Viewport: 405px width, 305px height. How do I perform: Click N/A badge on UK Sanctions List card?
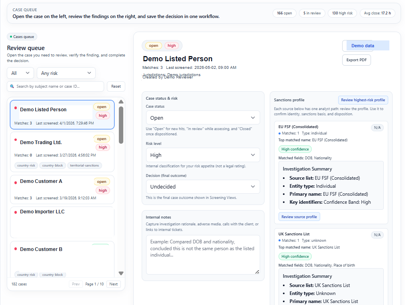(x=377, y=235)
